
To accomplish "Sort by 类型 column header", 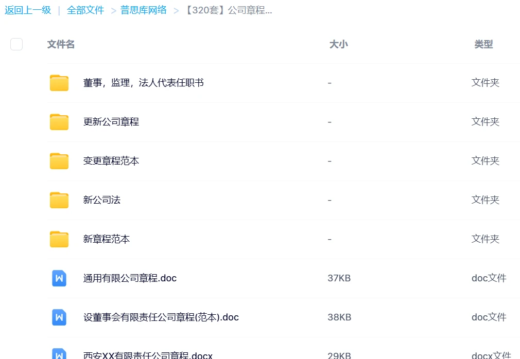I will pyautogui.click(x=483, y=44).
